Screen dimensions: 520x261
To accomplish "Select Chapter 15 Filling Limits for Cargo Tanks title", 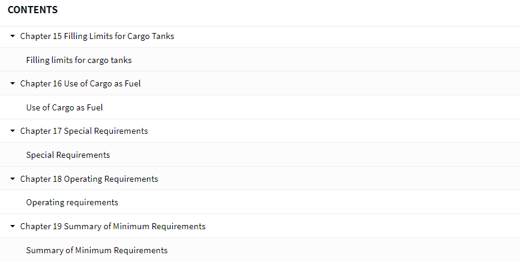I will coord(97,36).
